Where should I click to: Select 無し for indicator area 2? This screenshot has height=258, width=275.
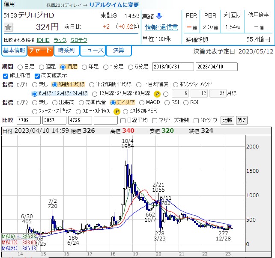[35, 103]
